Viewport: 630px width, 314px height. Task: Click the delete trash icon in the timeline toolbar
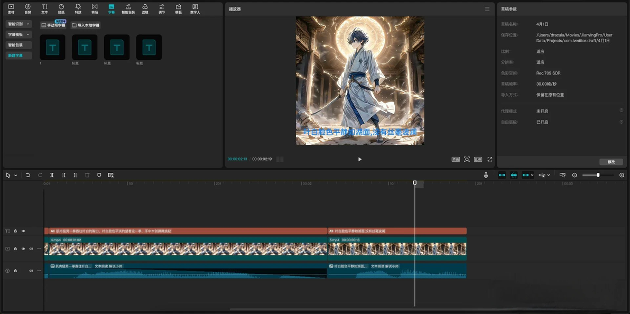[87, 176]
